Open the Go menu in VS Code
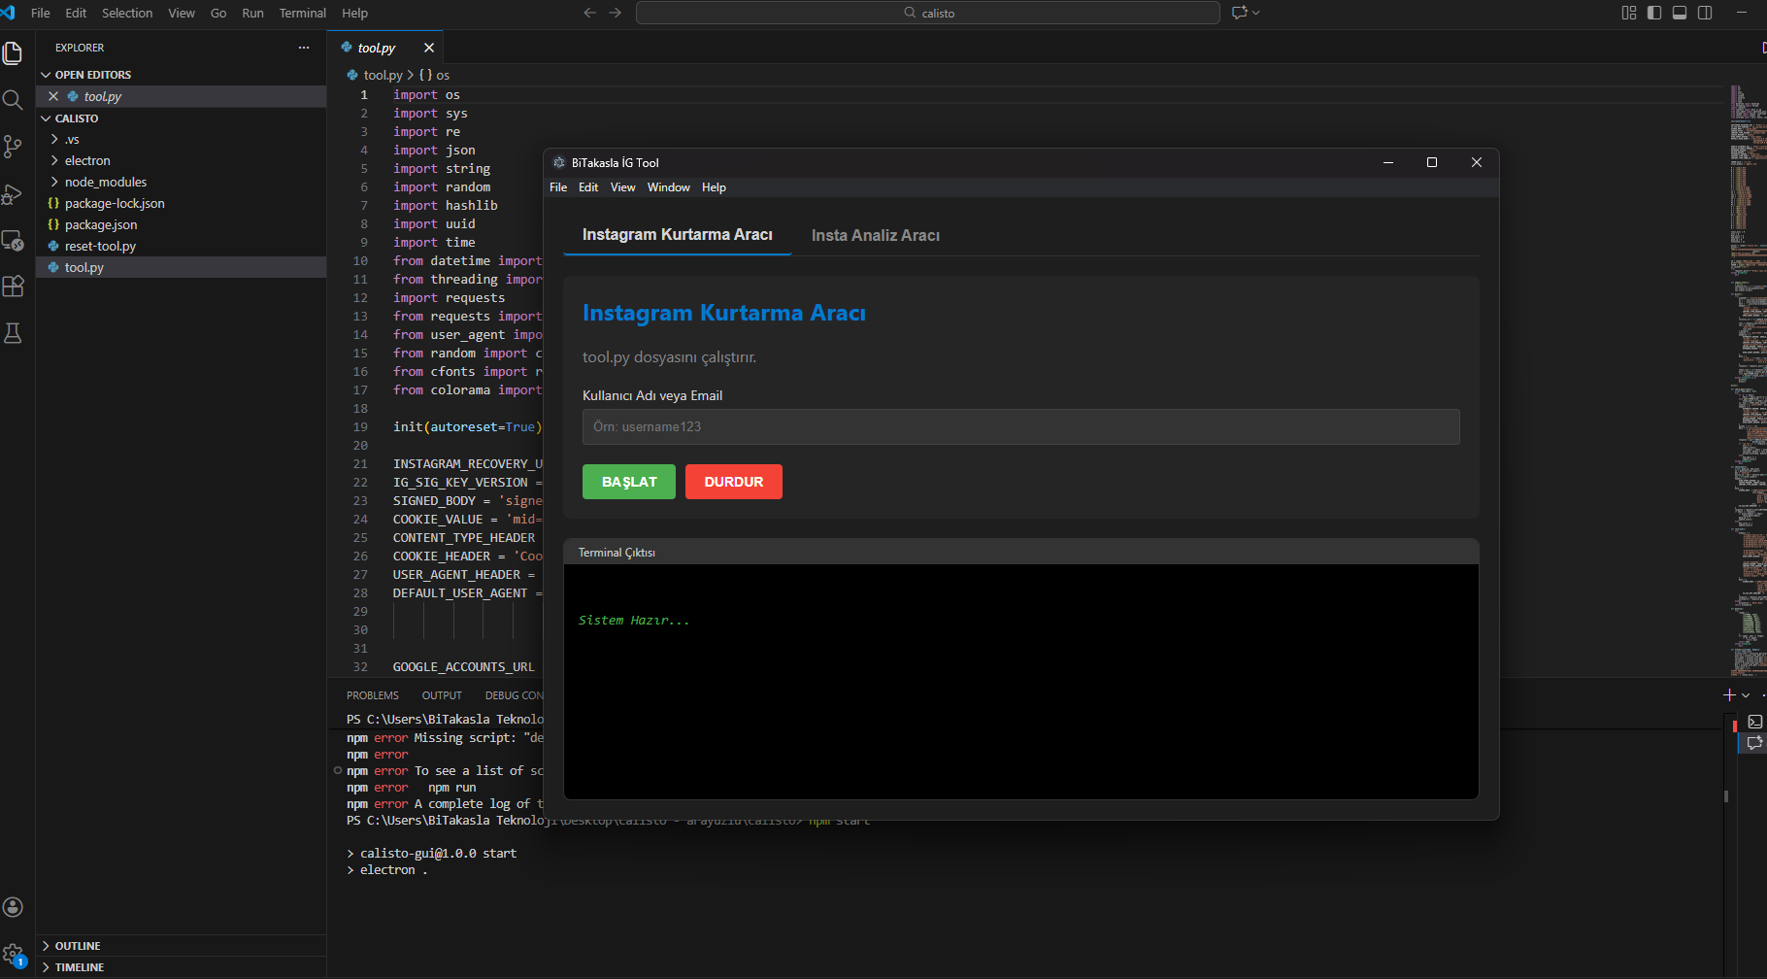The height and width of the screenshot is (979, 1767). click(218, 13)
